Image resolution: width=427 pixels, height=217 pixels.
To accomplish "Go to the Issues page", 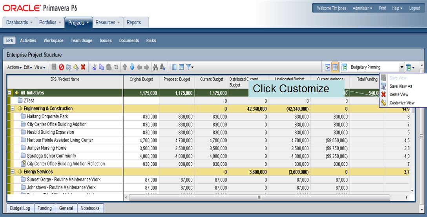I will 106,40.
